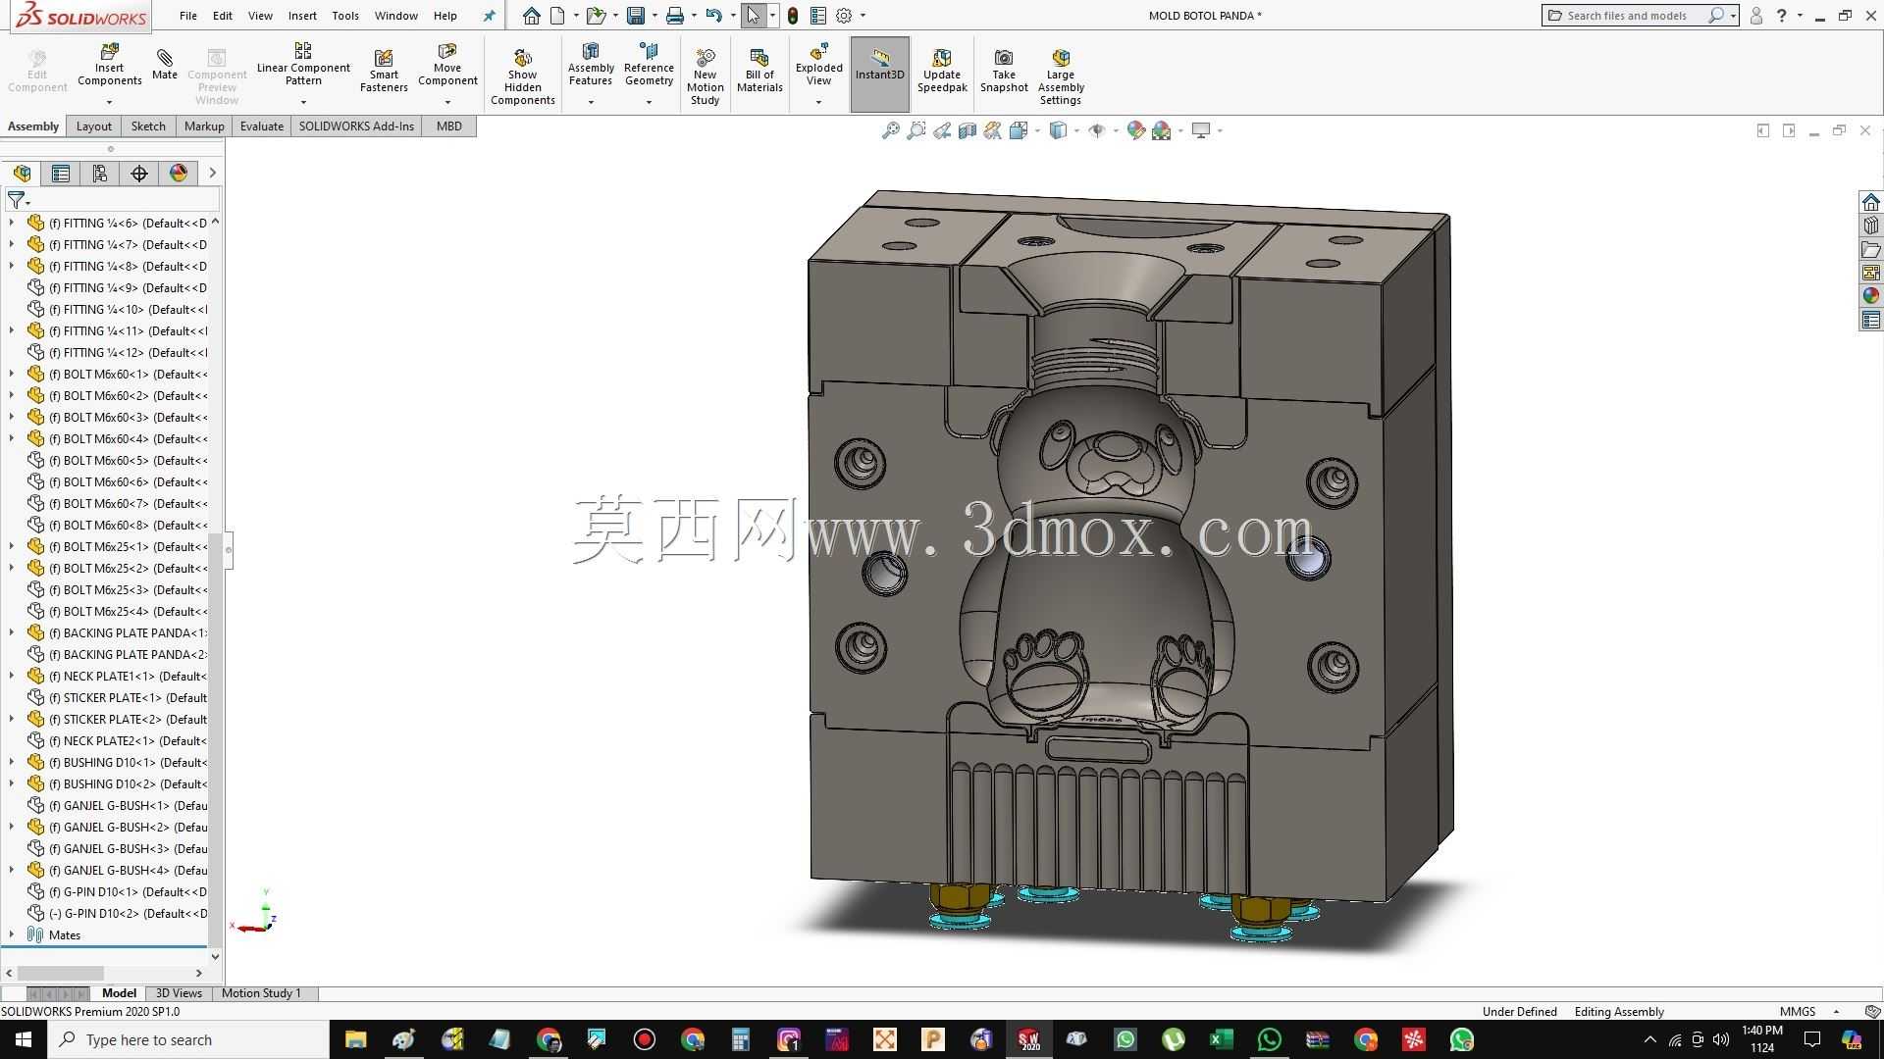The width and height of the screenshot is (1884, 1059).
Task: Expand BOLT M6x60<1> in the tree
Action: [12, 374]
